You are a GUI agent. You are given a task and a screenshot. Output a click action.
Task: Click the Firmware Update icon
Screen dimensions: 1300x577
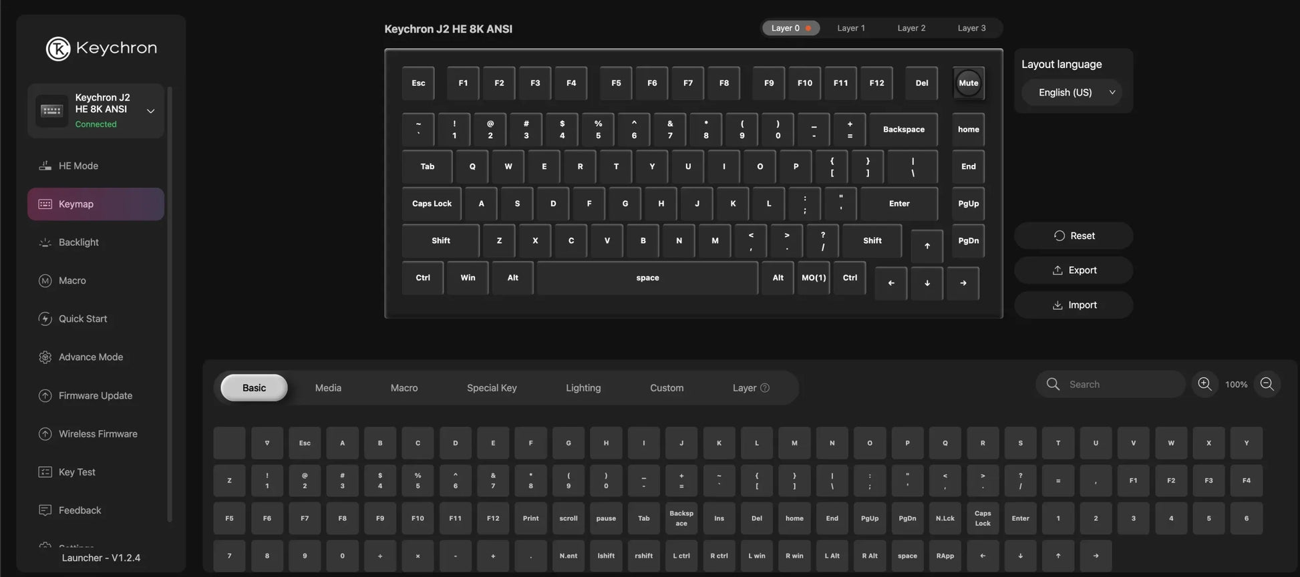pos(45,395)
